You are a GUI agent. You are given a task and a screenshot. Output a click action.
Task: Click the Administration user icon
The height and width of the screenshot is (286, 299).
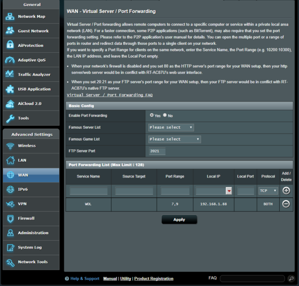coord(10,233)
